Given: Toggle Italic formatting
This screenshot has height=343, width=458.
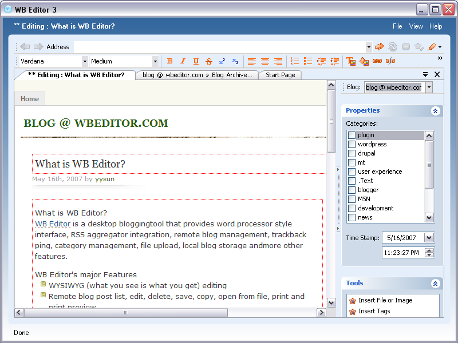Looking at the screenshot, I should 183,61.
